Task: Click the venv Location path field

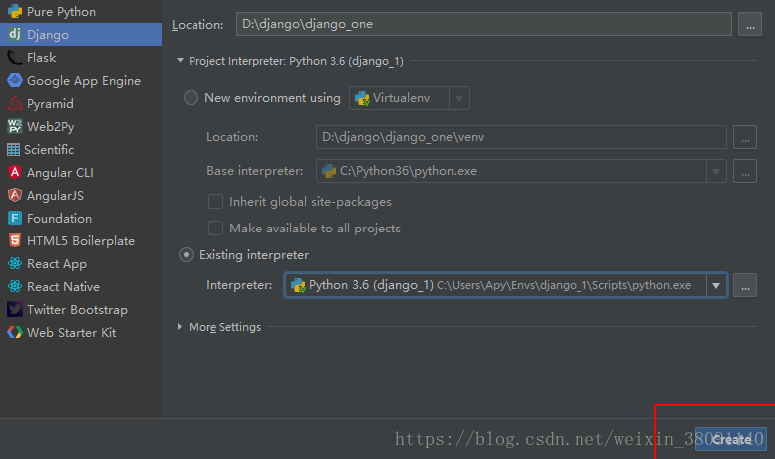Action: point(522,137)
